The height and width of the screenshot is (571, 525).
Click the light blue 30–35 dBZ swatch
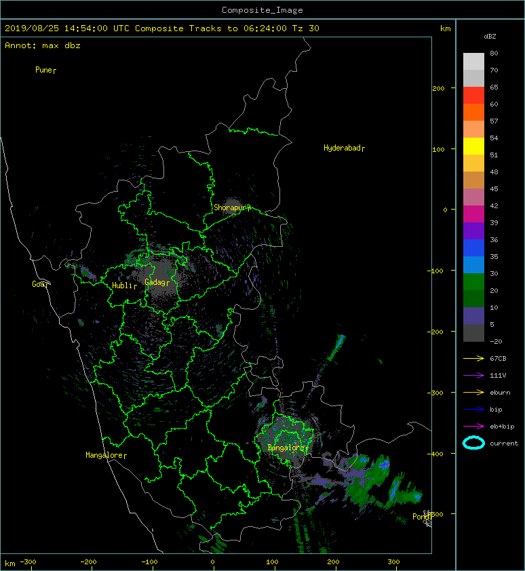click(473, 264)
